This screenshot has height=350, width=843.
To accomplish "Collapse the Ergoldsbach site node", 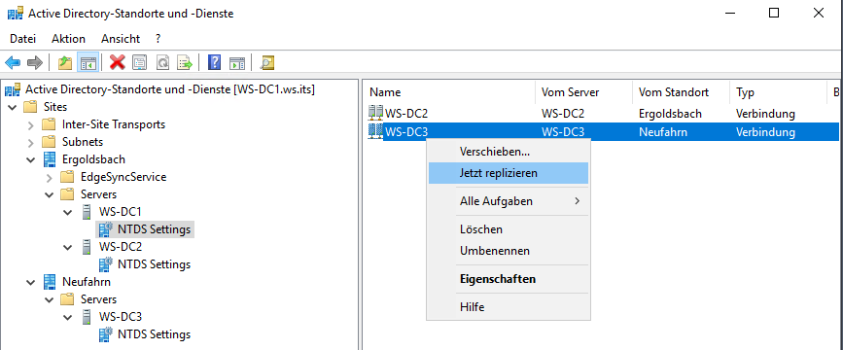I will pos(31,159).
